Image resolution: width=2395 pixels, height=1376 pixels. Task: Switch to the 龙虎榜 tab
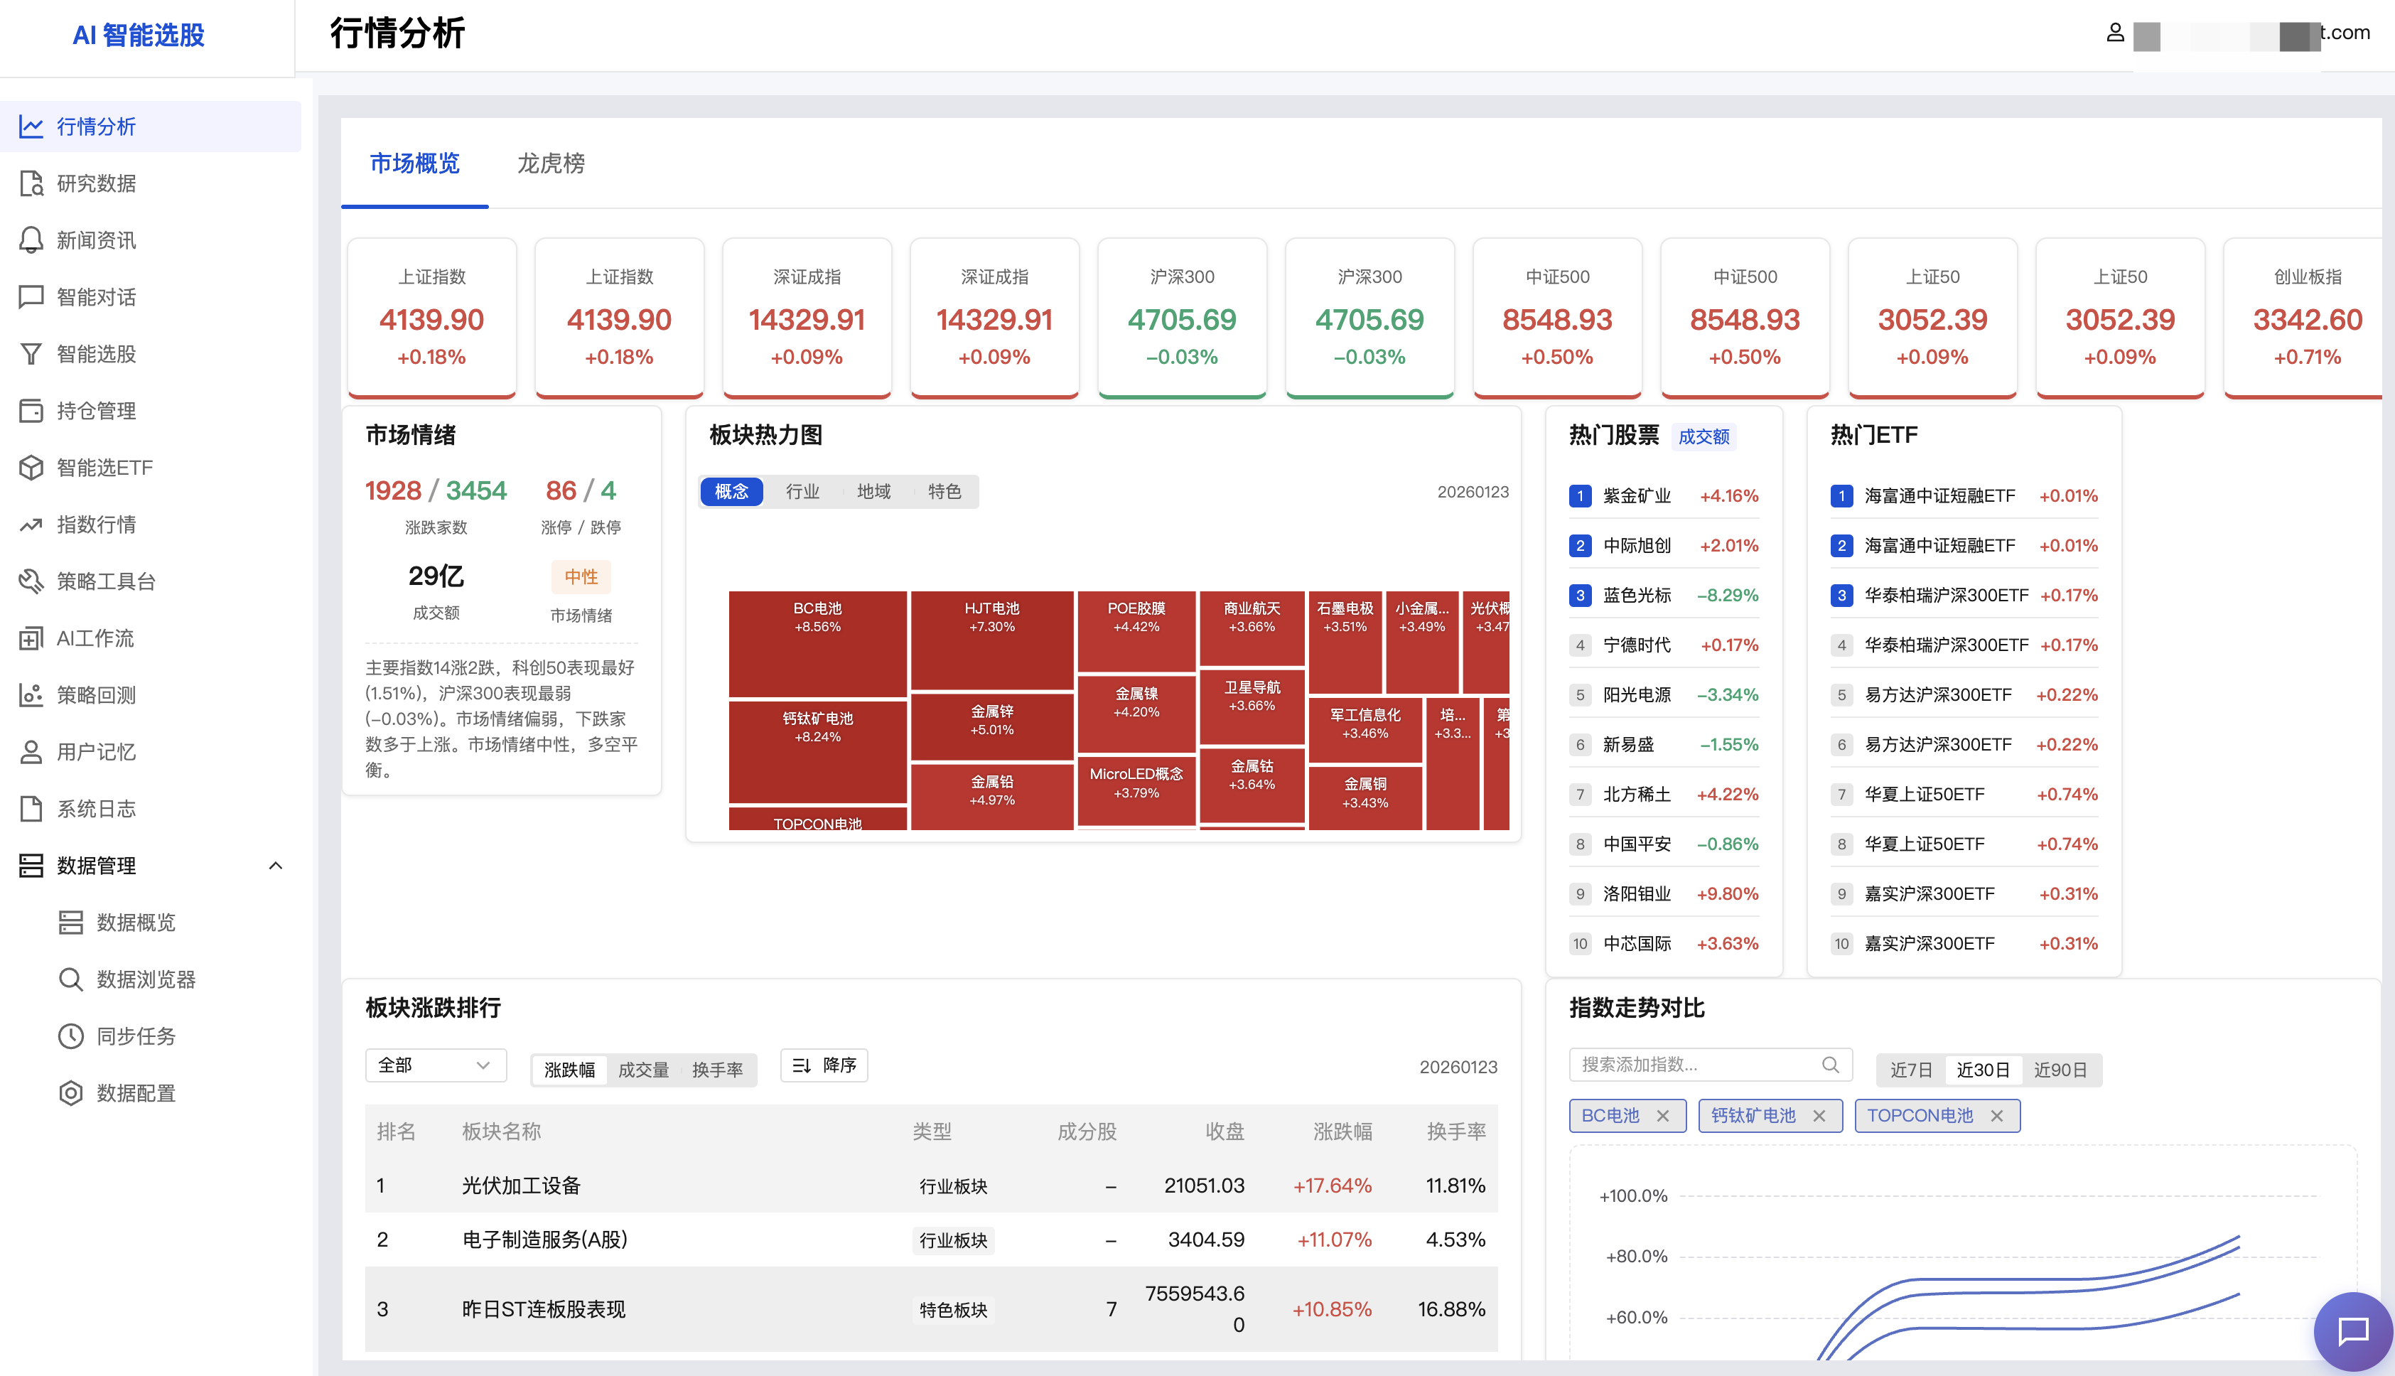point(551,163)
